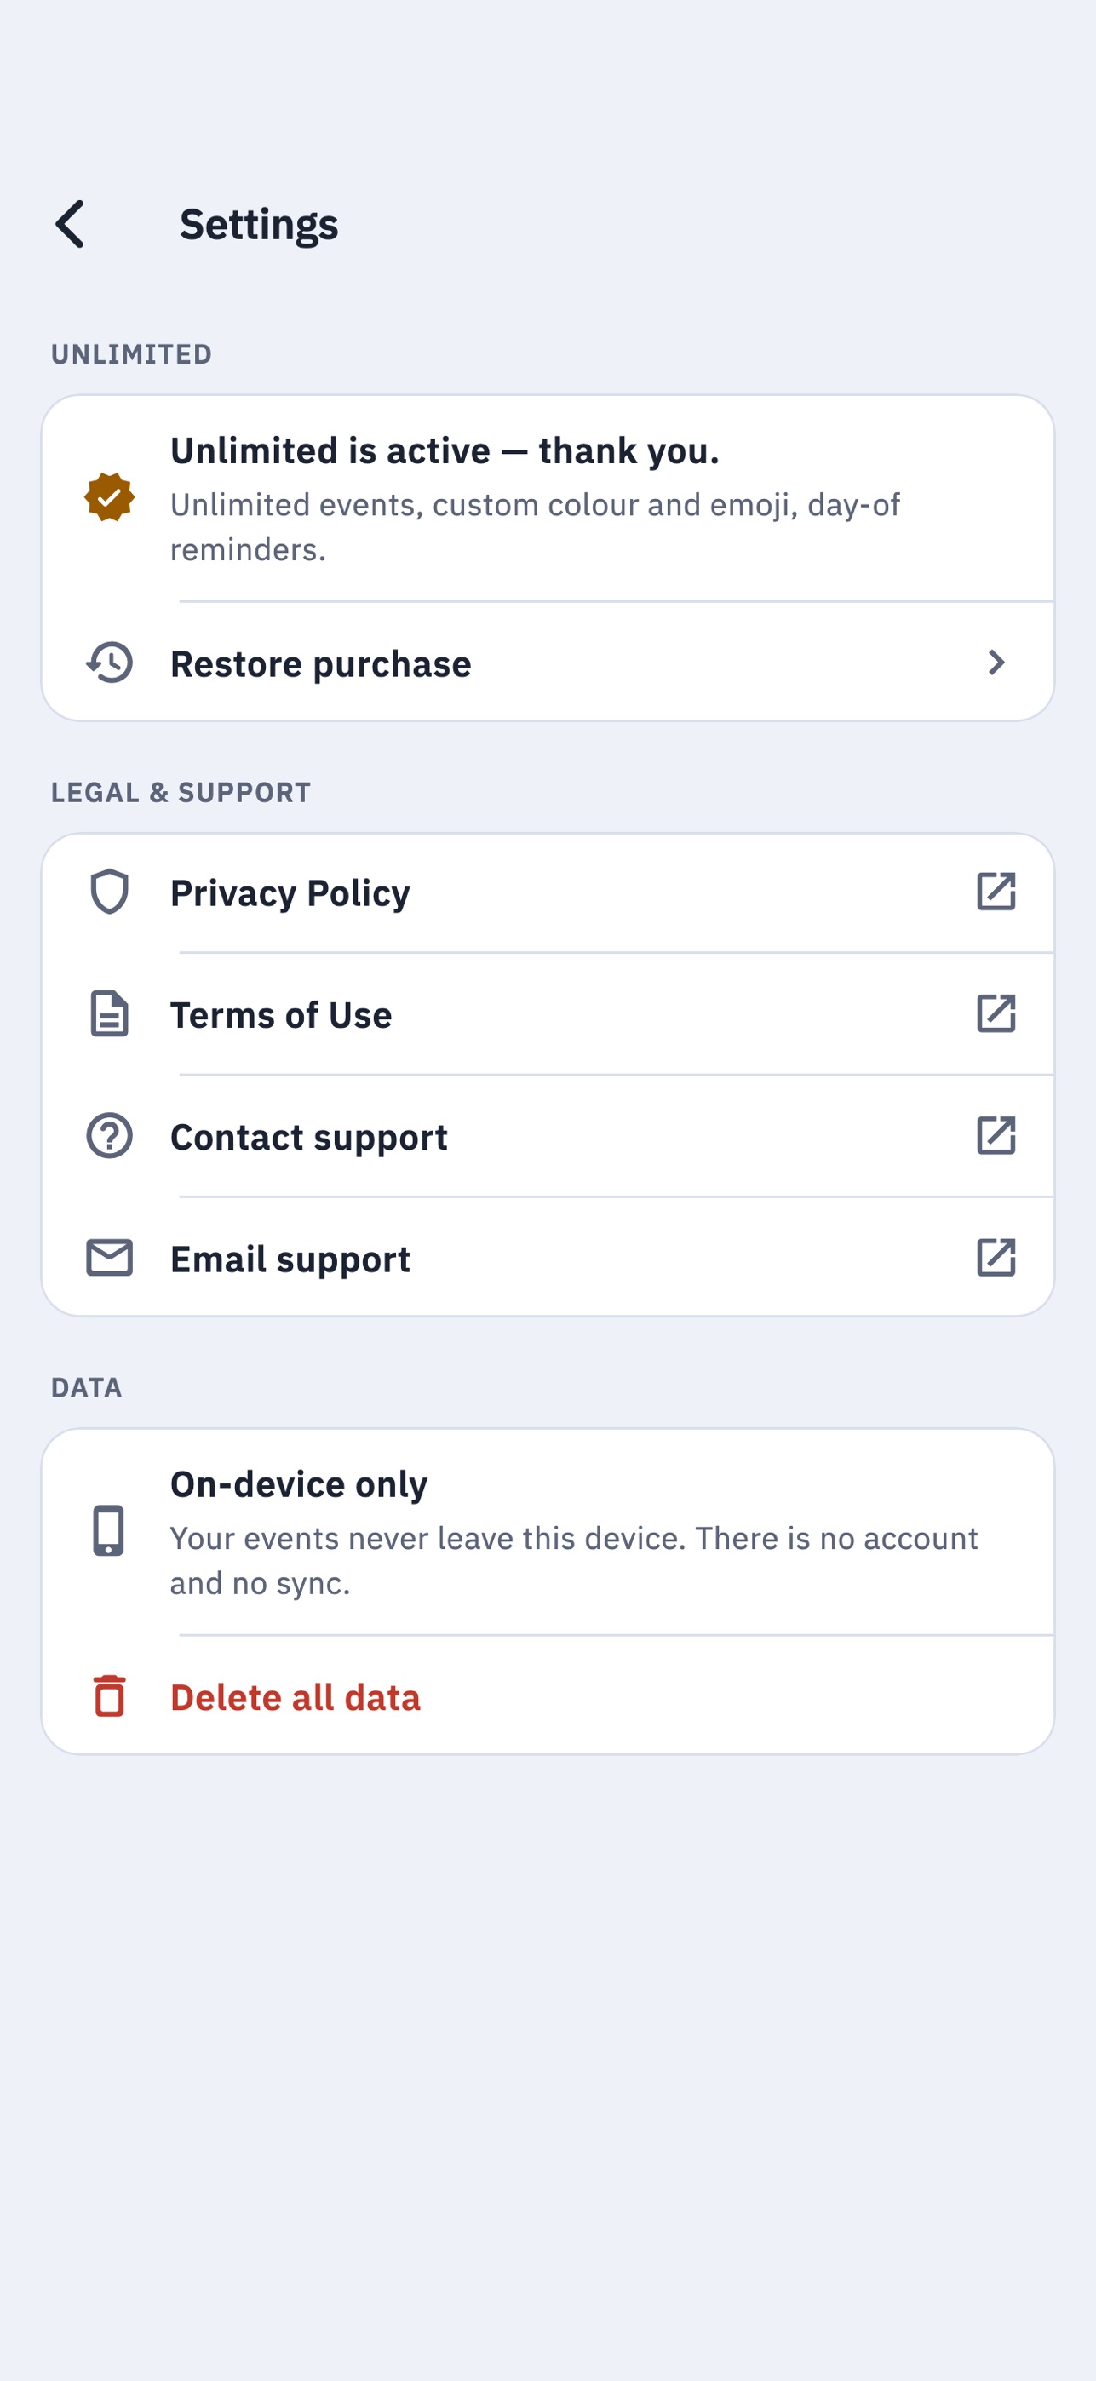
Task: Open Privacy Policy via external link icon
Action: [996, 892]
